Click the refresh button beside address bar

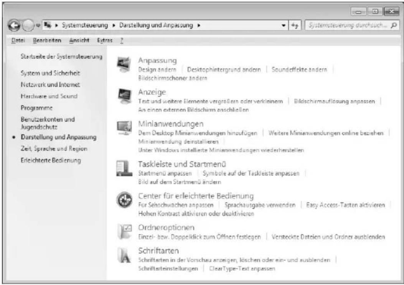[295, 25]
